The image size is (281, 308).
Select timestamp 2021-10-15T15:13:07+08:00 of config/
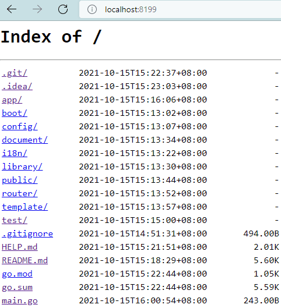[x=143, y=127]
